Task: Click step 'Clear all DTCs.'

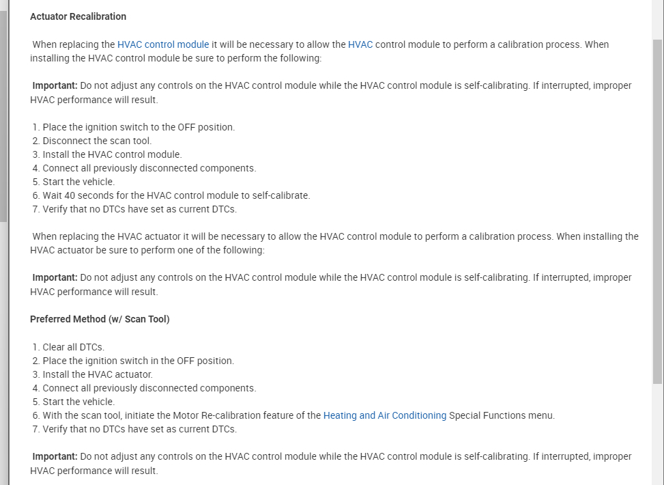Action: (73, 347)
